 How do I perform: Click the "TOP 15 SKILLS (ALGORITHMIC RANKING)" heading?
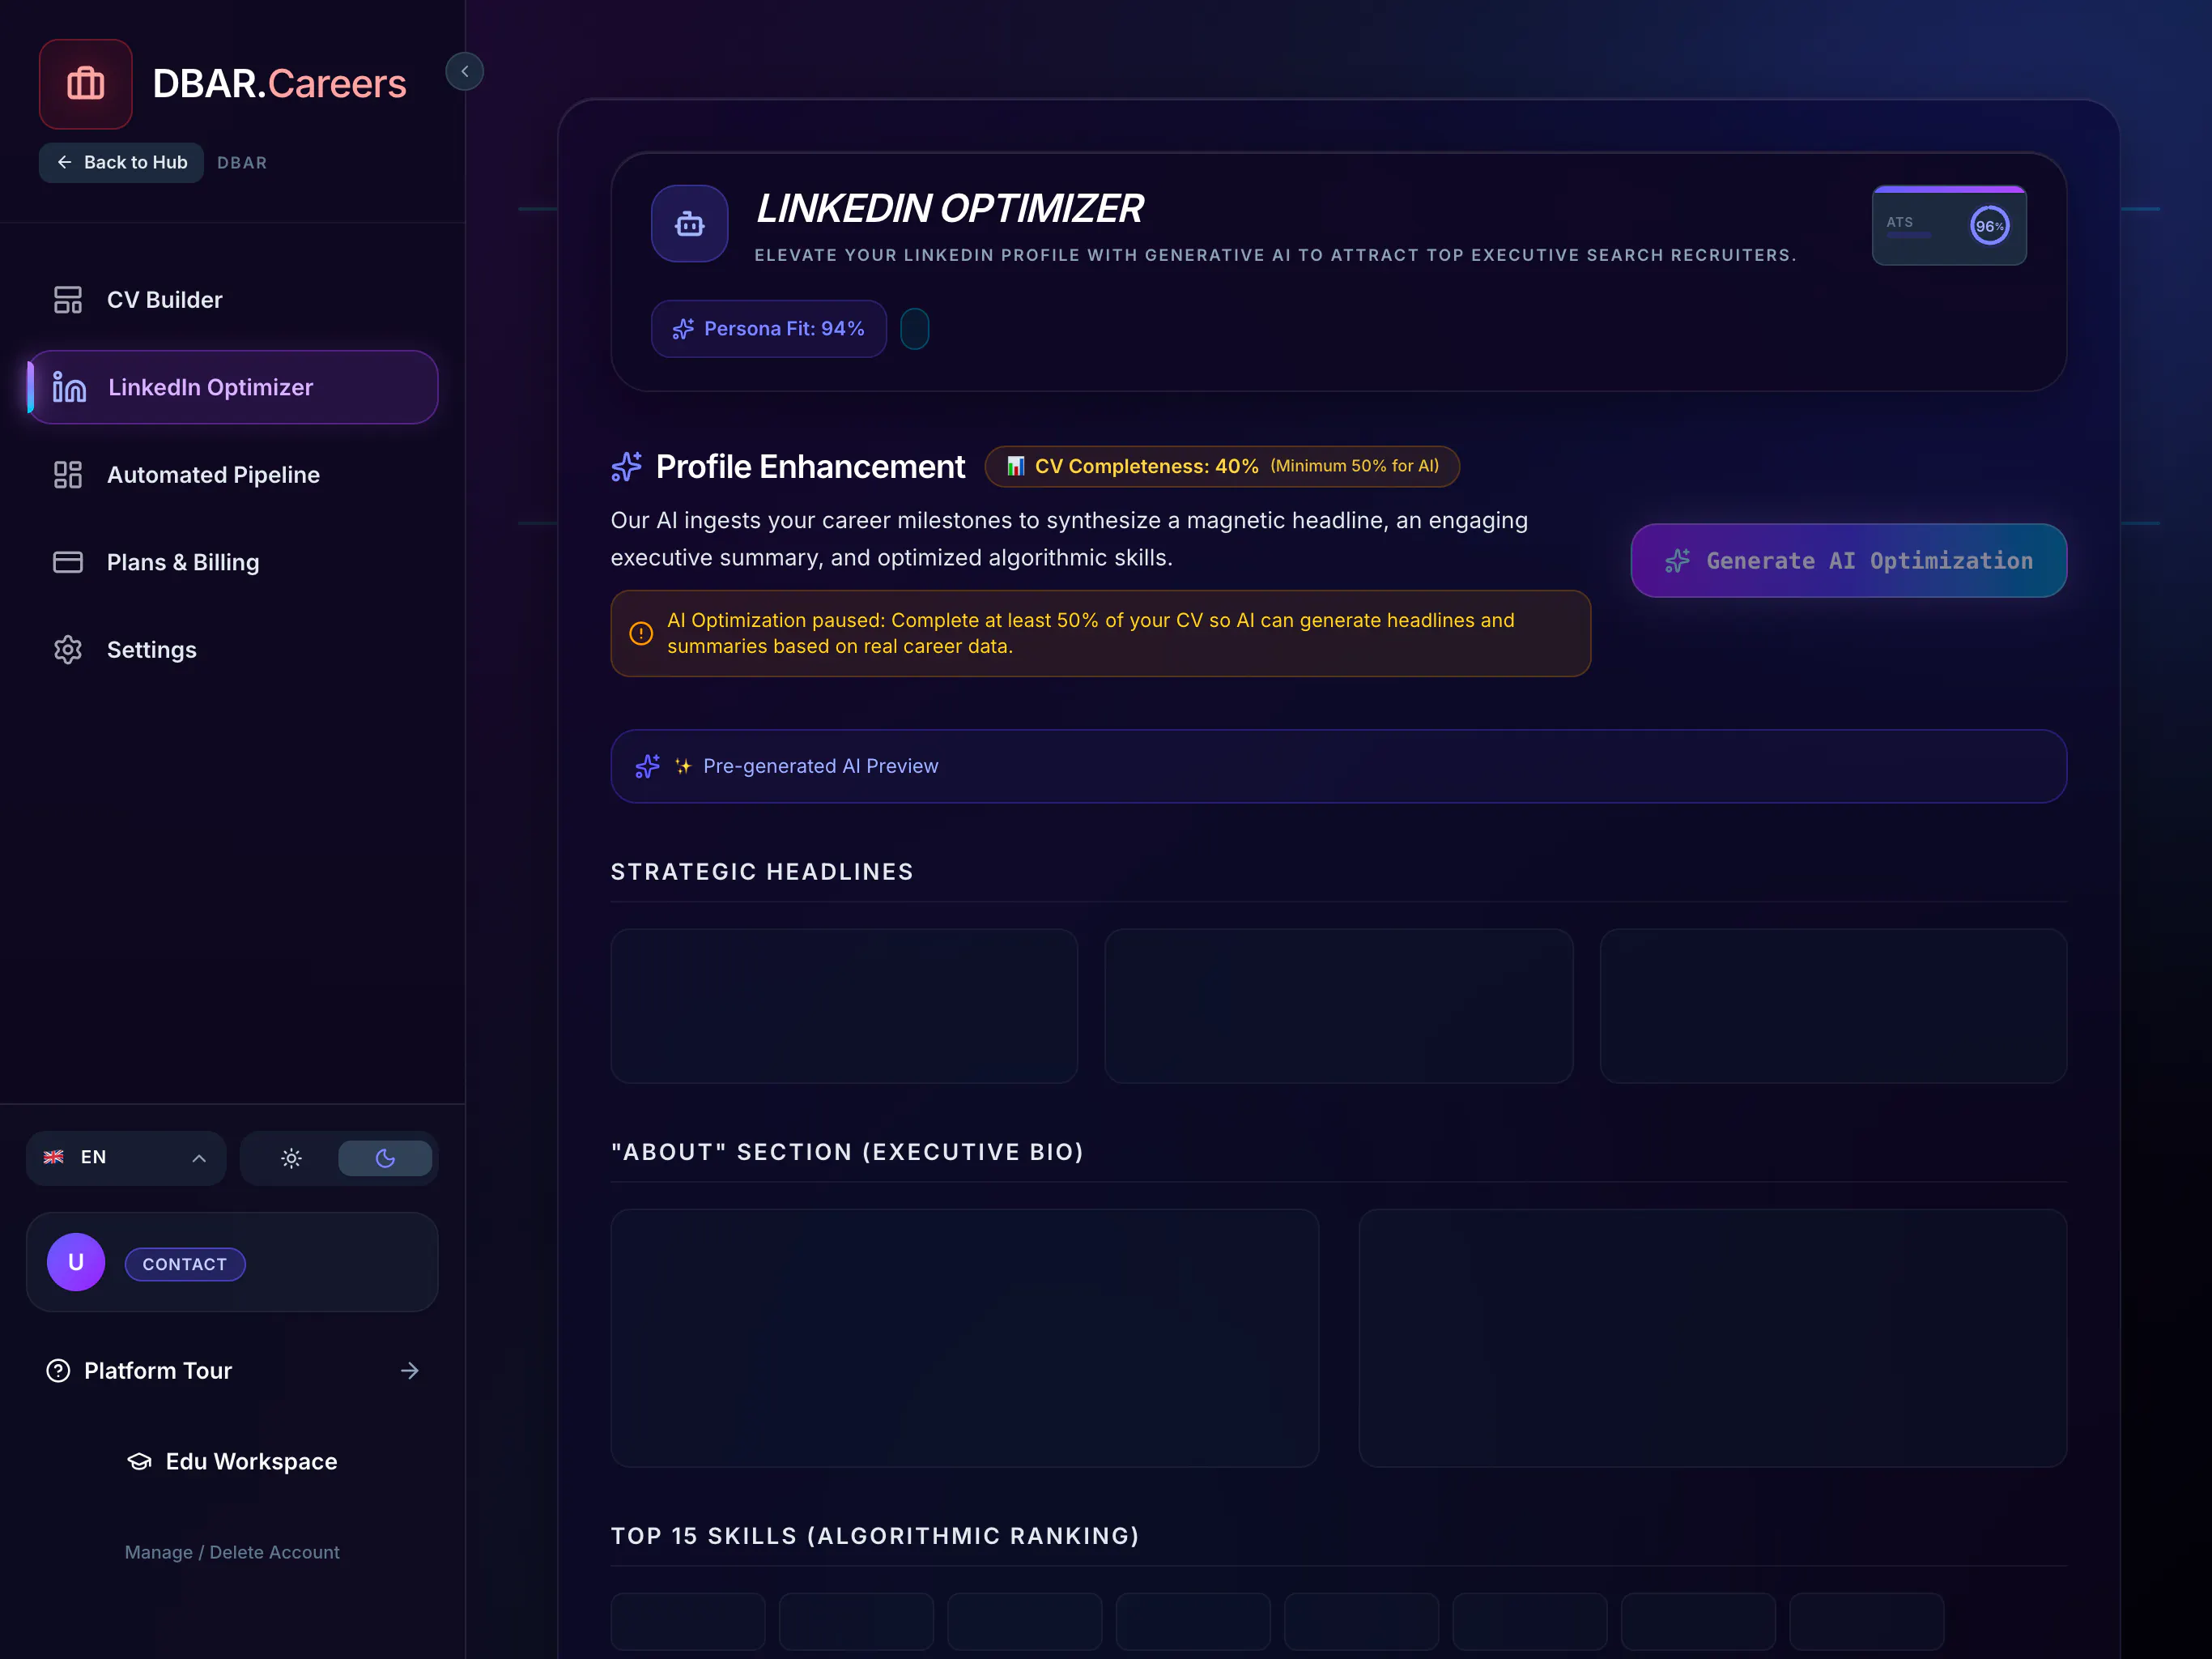[875, 1536]
